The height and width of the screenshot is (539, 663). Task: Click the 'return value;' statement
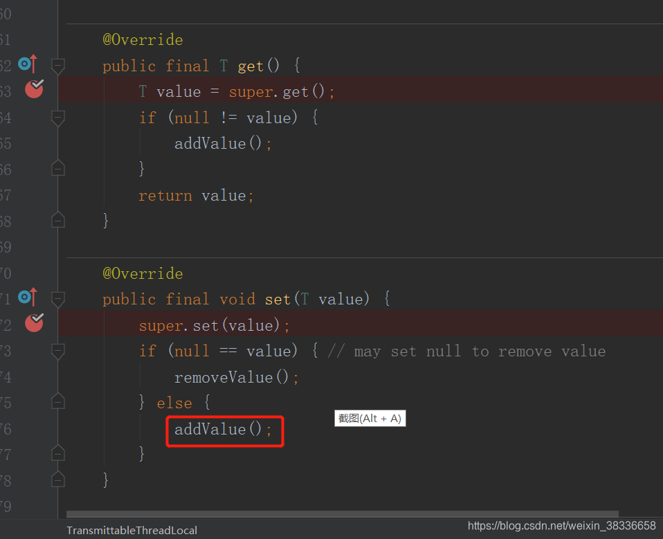pos(196,196)
